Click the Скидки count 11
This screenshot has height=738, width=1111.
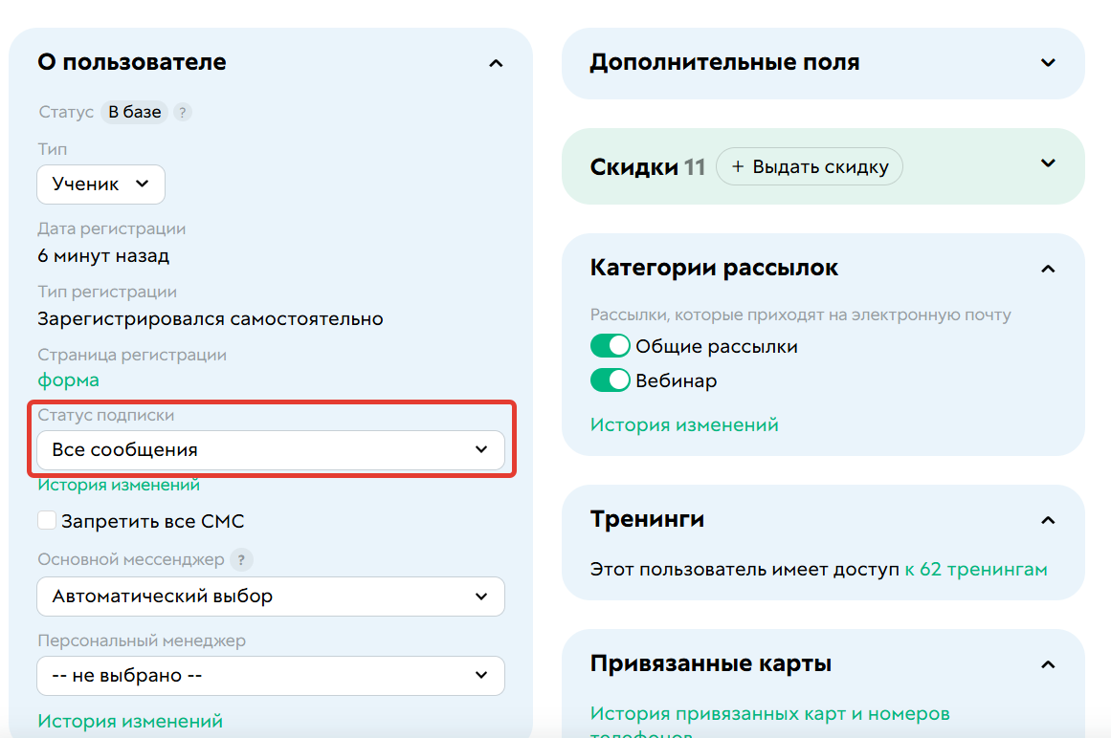(695, 167)
